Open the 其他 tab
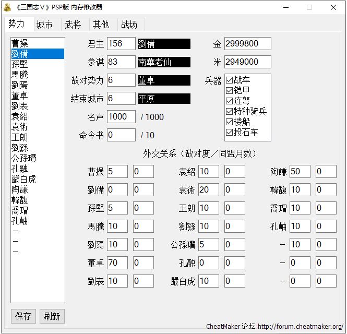Viewport: 347px width, 334px height. 101,25
